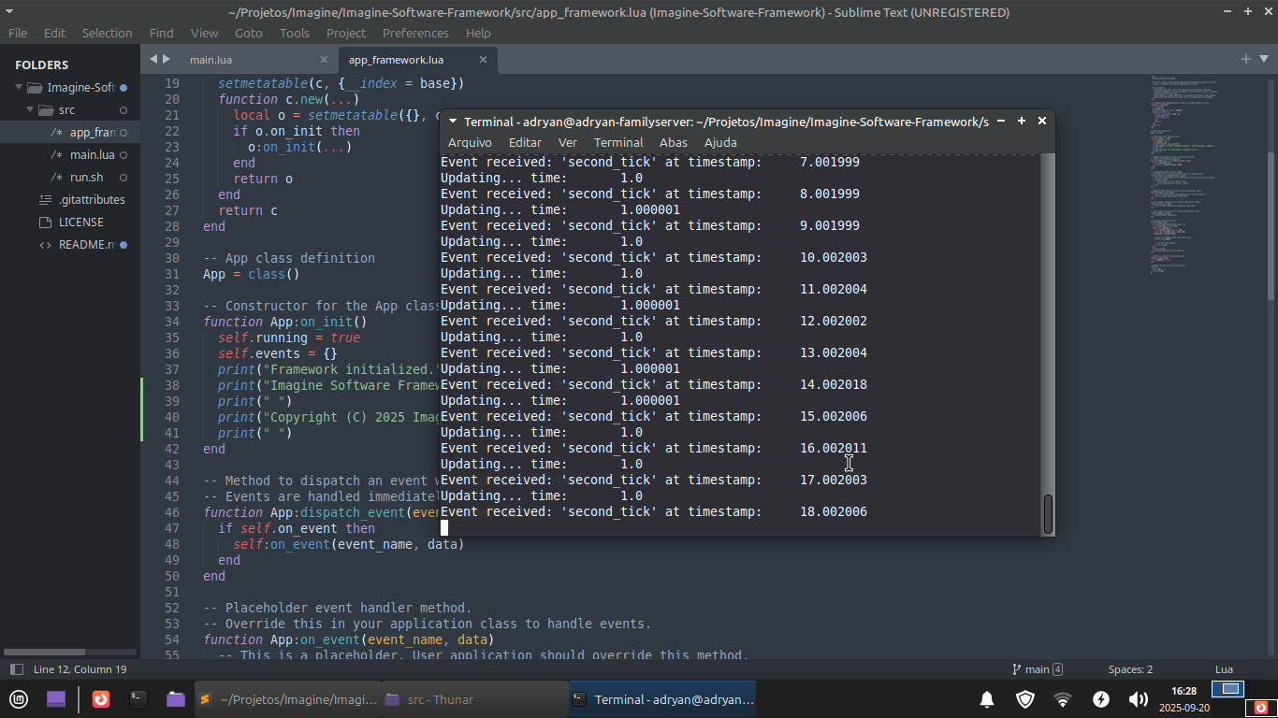The image size is (1278, 718).
Task: Click the notifications bell in system tray
Action: (987, 699)
